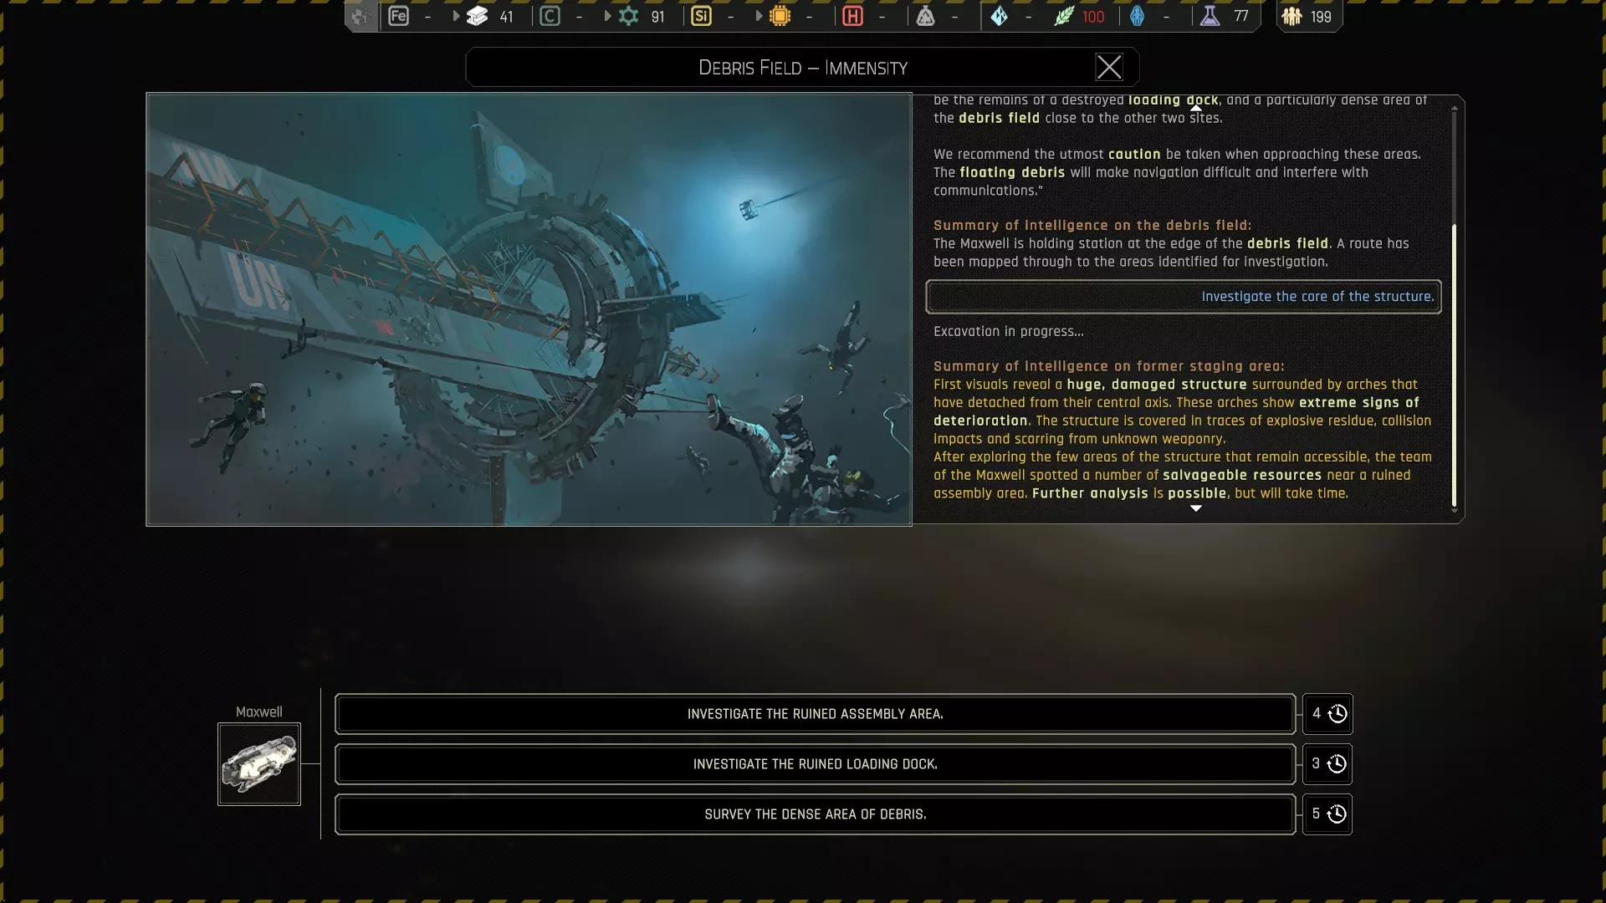The height and width of the screenshot is (903, 1606).
Task: Click the Carbon (C) resource icon
Action: pyautogui.click(x=550, y=16)
